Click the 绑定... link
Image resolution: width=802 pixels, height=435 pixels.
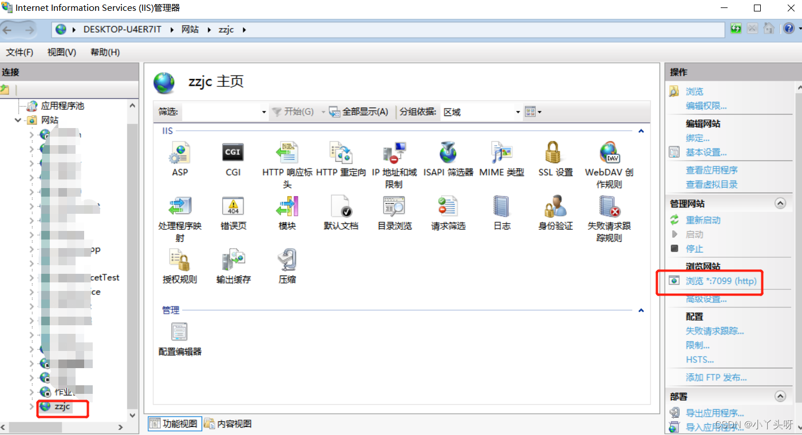click(x=698, y=138)
